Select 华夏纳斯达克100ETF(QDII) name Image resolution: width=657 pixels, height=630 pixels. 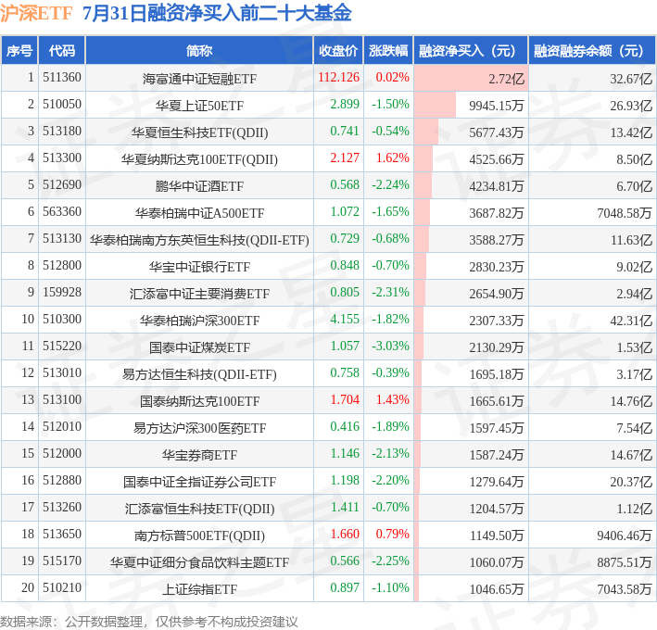point(199,158)
